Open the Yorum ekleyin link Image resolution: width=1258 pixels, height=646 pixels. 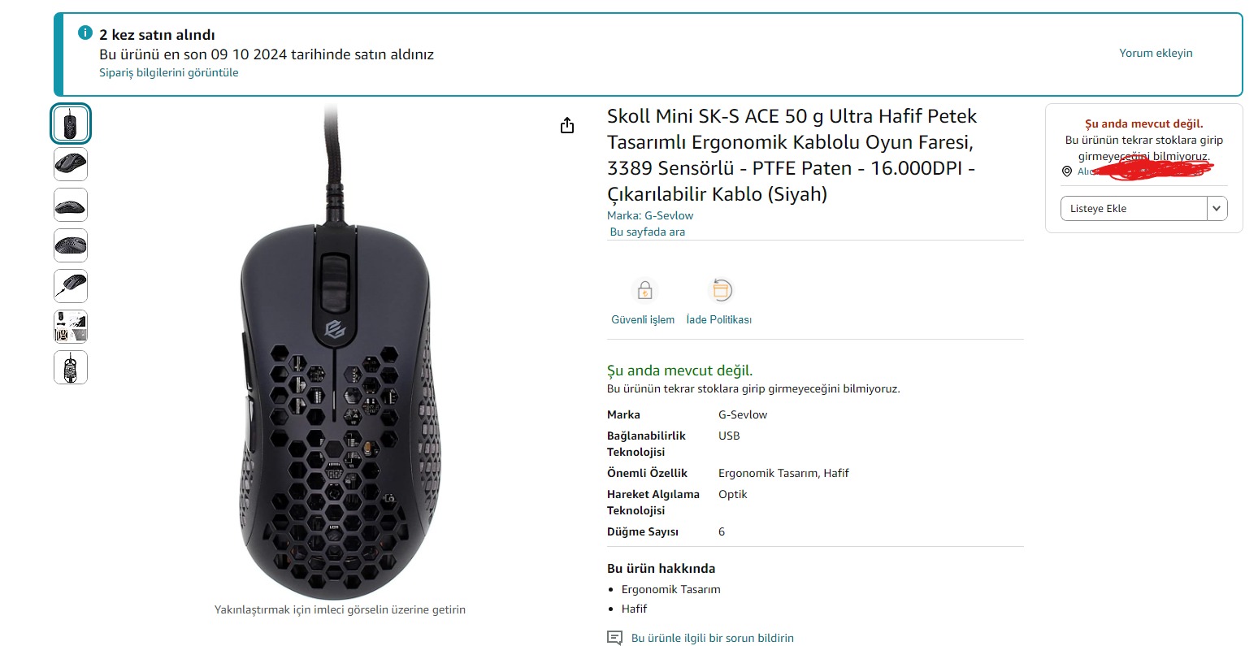[x=1156, y=53]
